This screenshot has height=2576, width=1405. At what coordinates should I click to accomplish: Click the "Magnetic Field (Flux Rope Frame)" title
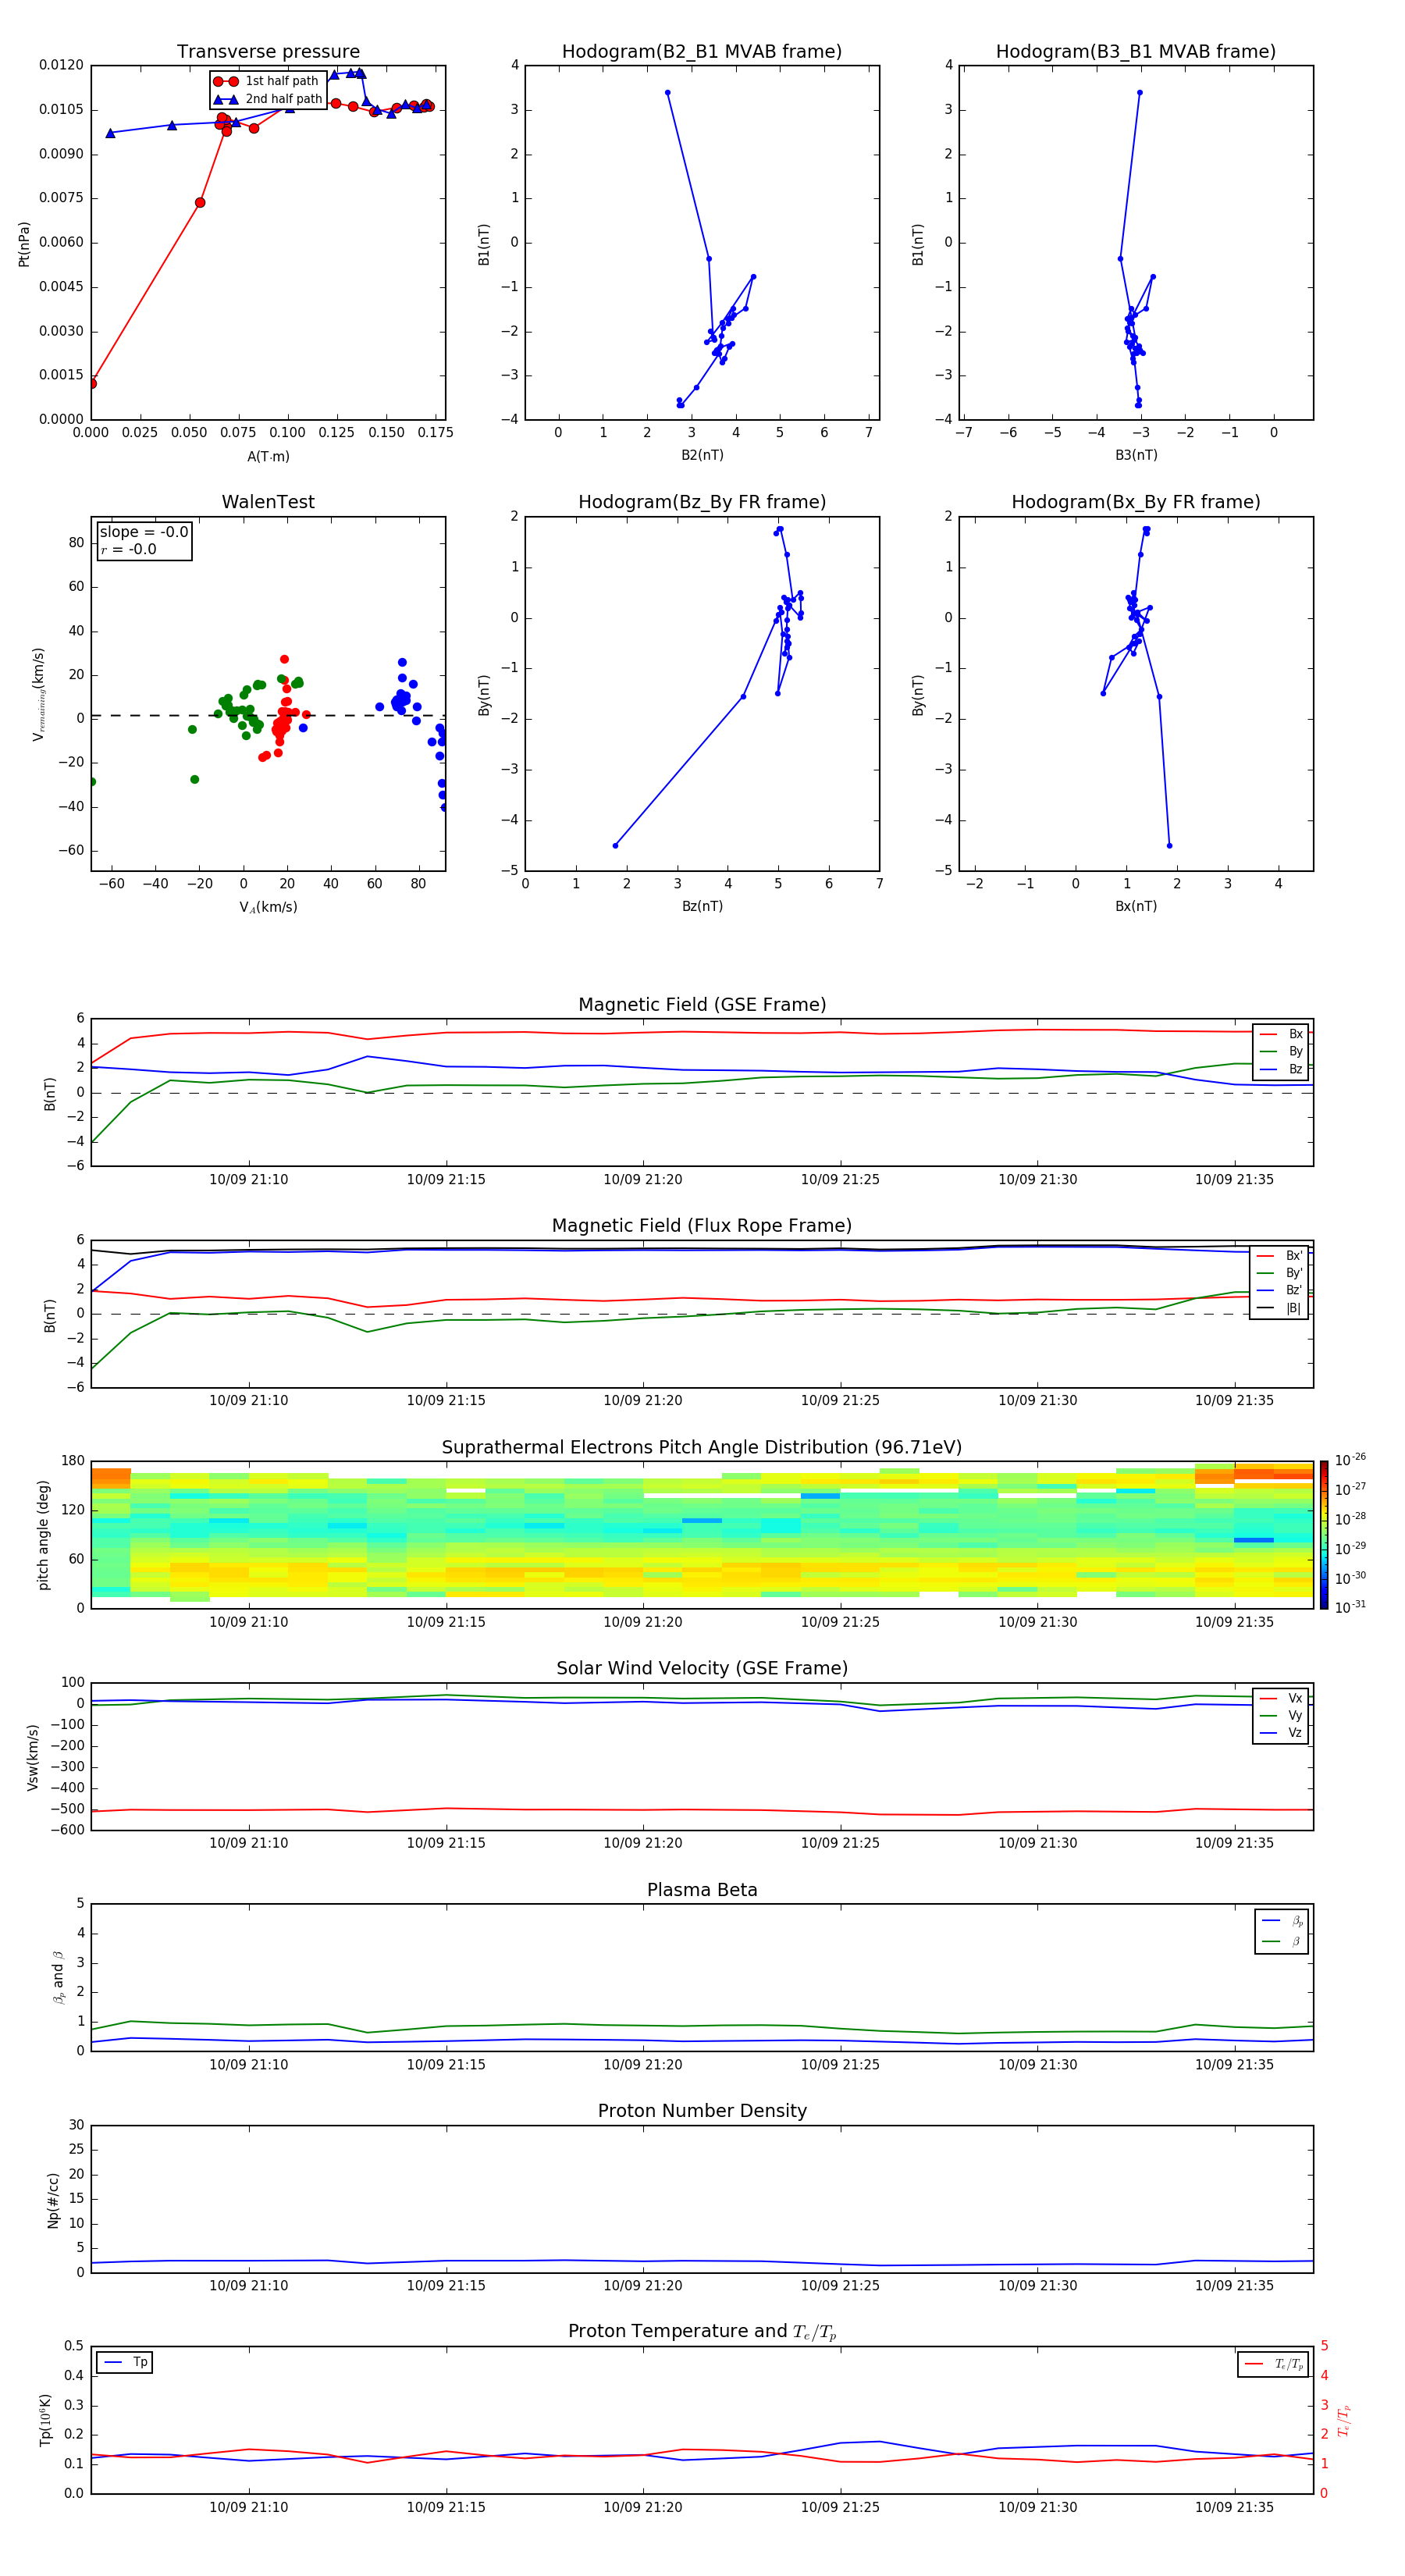(702, 1226)
